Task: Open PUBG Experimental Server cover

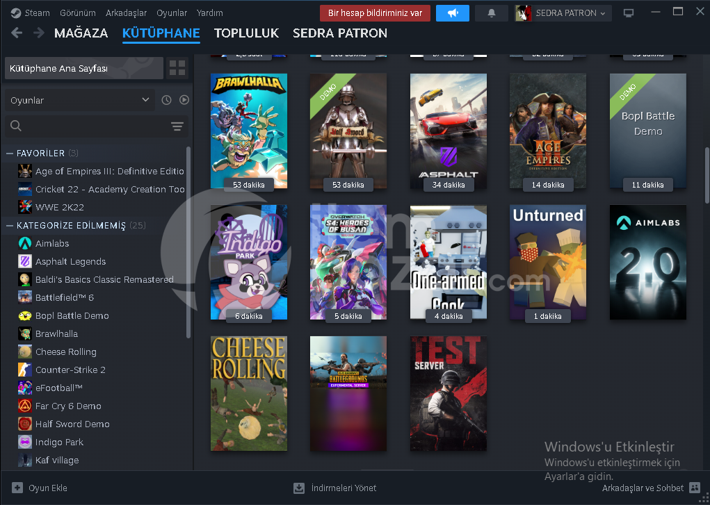Action: click(x=348, y=393)
